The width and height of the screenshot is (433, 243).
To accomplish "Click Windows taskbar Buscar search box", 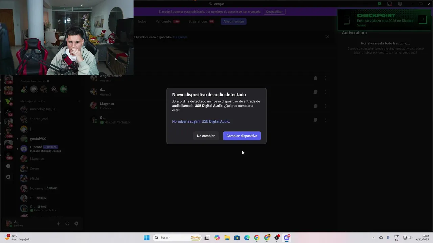I will [x=177, y=238].
